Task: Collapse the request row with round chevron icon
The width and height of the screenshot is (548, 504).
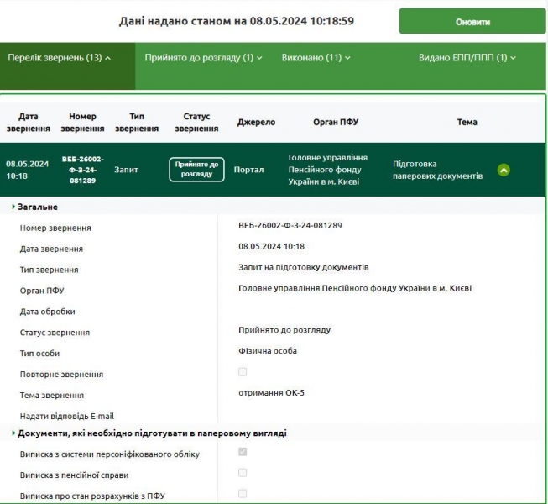Action: tap(503, 170)
